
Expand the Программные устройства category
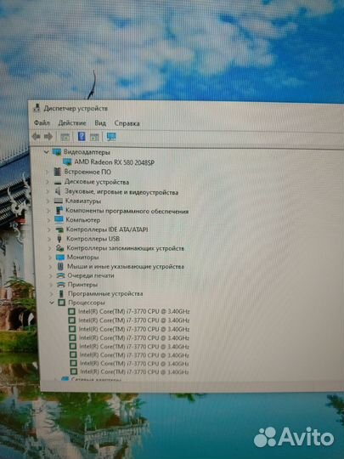tap(51, 293)
